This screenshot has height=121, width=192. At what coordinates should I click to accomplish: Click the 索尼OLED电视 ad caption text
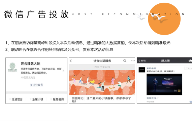[x=161, y=71]
